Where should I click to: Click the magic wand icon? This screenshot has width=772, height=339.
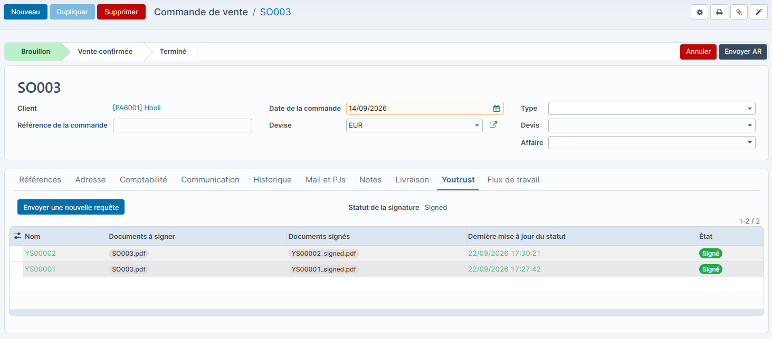tap(758, 12)
